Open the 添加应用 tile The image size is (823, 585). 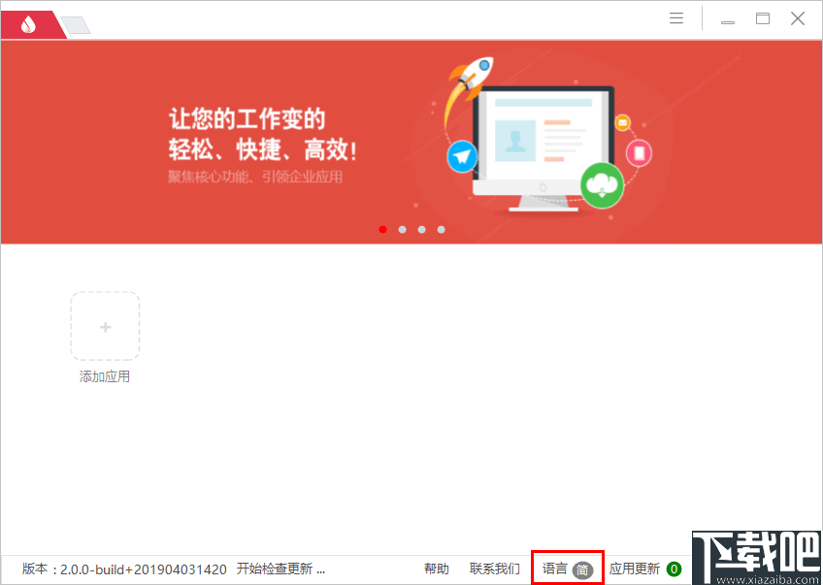pyautogui.click(x=105, y=376)
